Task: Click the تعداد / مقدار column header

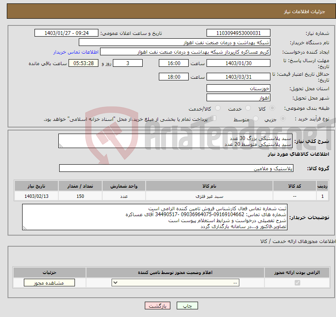Action: pyautogui.click(x=80, y=186)
